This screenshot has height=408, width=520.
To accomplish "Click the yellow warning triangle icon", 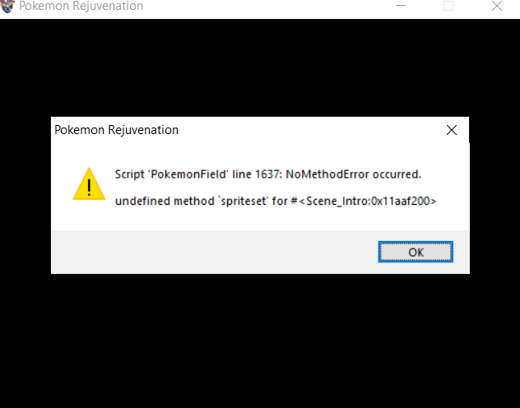I will (x=89, y=184).
